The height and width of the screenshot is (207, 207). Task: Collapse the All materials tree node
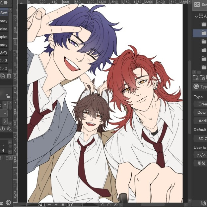coord(196,17)
